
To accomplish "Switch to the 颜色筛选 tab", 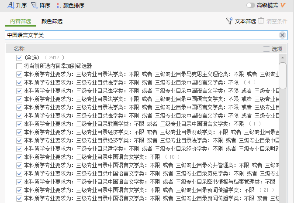I will click(x=52, y=21).
